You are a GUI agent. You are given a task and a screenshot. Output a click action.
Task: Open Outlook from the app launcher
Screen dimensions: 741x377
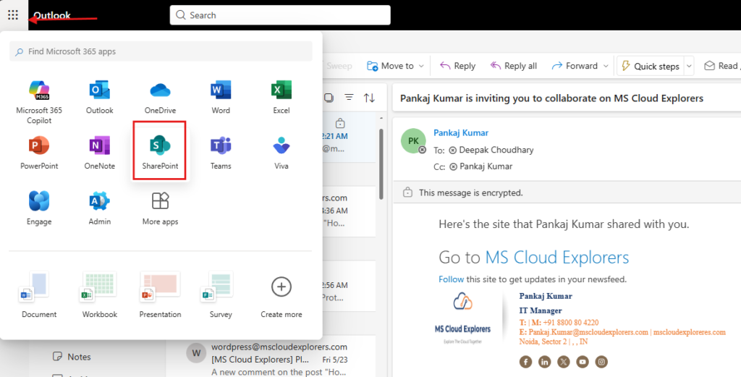[100, 97]
